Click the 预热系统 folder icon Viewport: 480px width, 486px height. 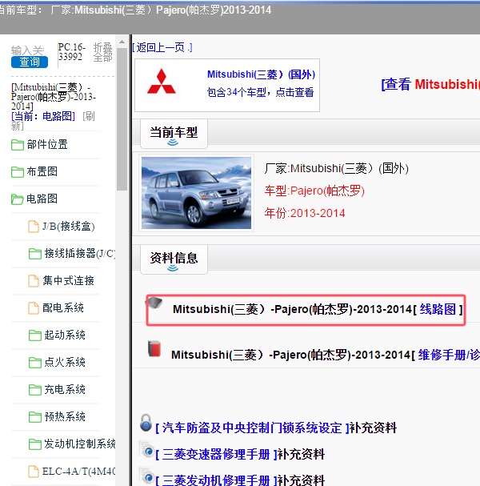pos(35,417)
